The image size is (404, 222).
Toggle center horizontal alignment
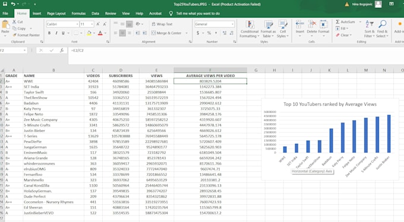point(122,33)
